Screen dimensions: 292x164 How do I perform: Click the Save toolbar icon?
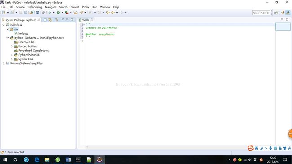click(x=21, y=13)
